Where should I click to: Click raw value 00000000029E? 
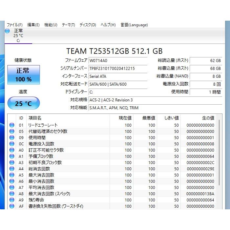tap(200, 169)
